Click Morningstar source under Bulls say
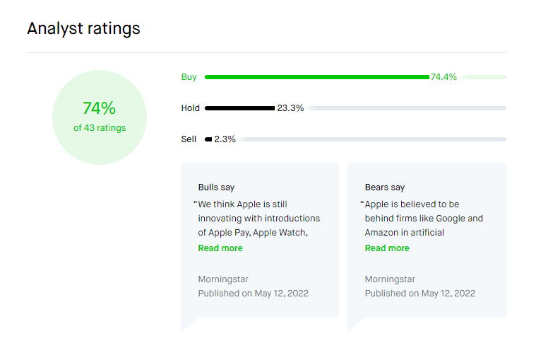 [x=223, y=279]
